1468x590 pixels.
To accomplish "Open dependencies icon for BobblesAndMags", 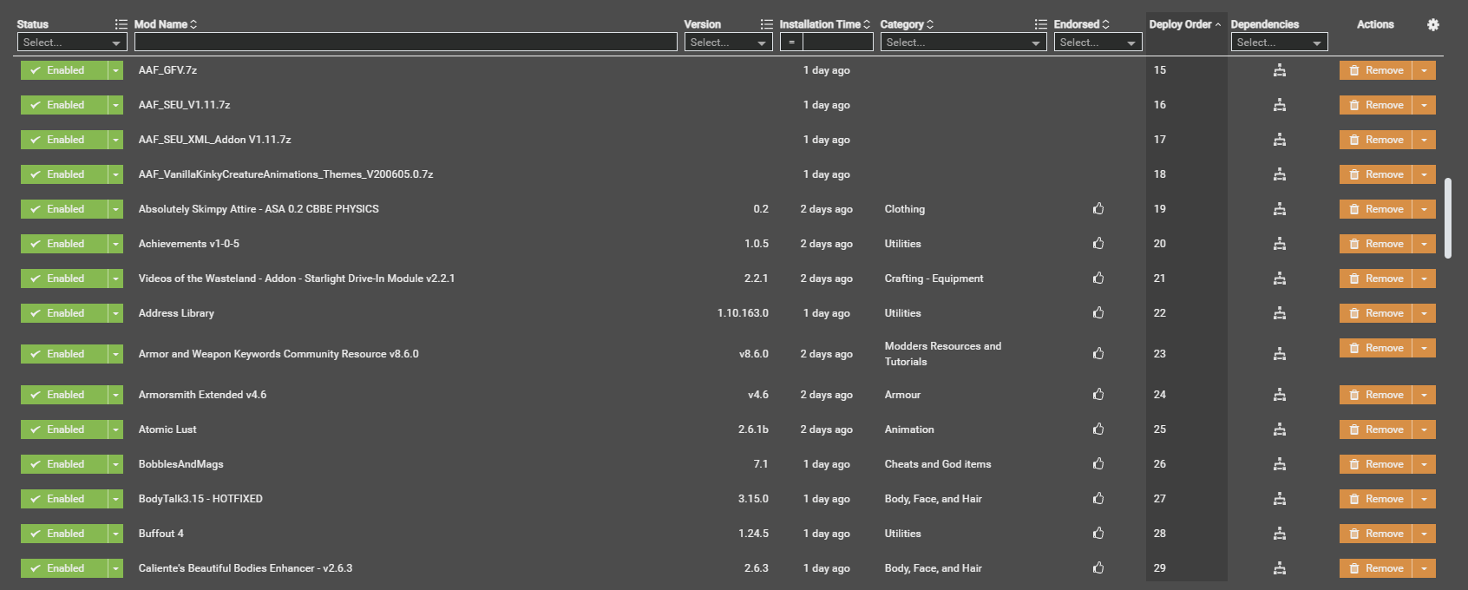I will 1279,464.
